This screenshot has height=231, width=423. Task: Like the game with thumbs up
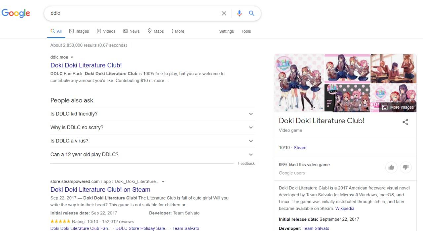tap(391, 167)
